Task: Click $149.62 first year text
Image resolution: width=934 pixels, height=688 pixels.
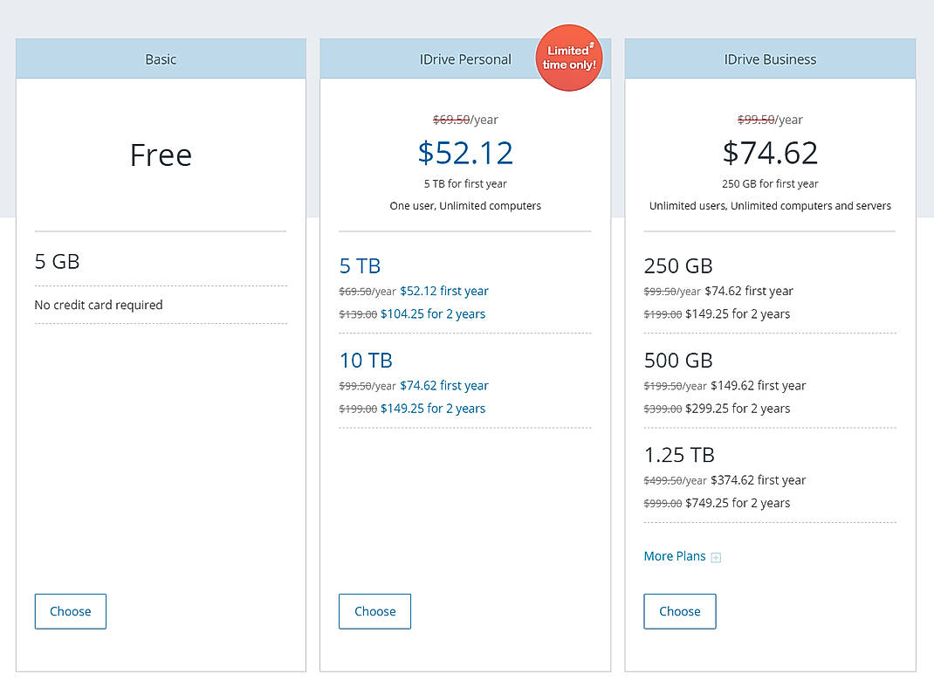Action: pos(759,385)
